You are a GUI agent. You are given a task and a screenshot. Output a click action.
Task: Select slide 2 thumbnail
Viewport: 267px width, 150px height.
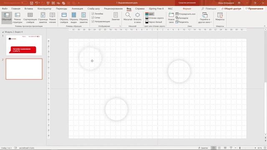(x=24, y=69)
